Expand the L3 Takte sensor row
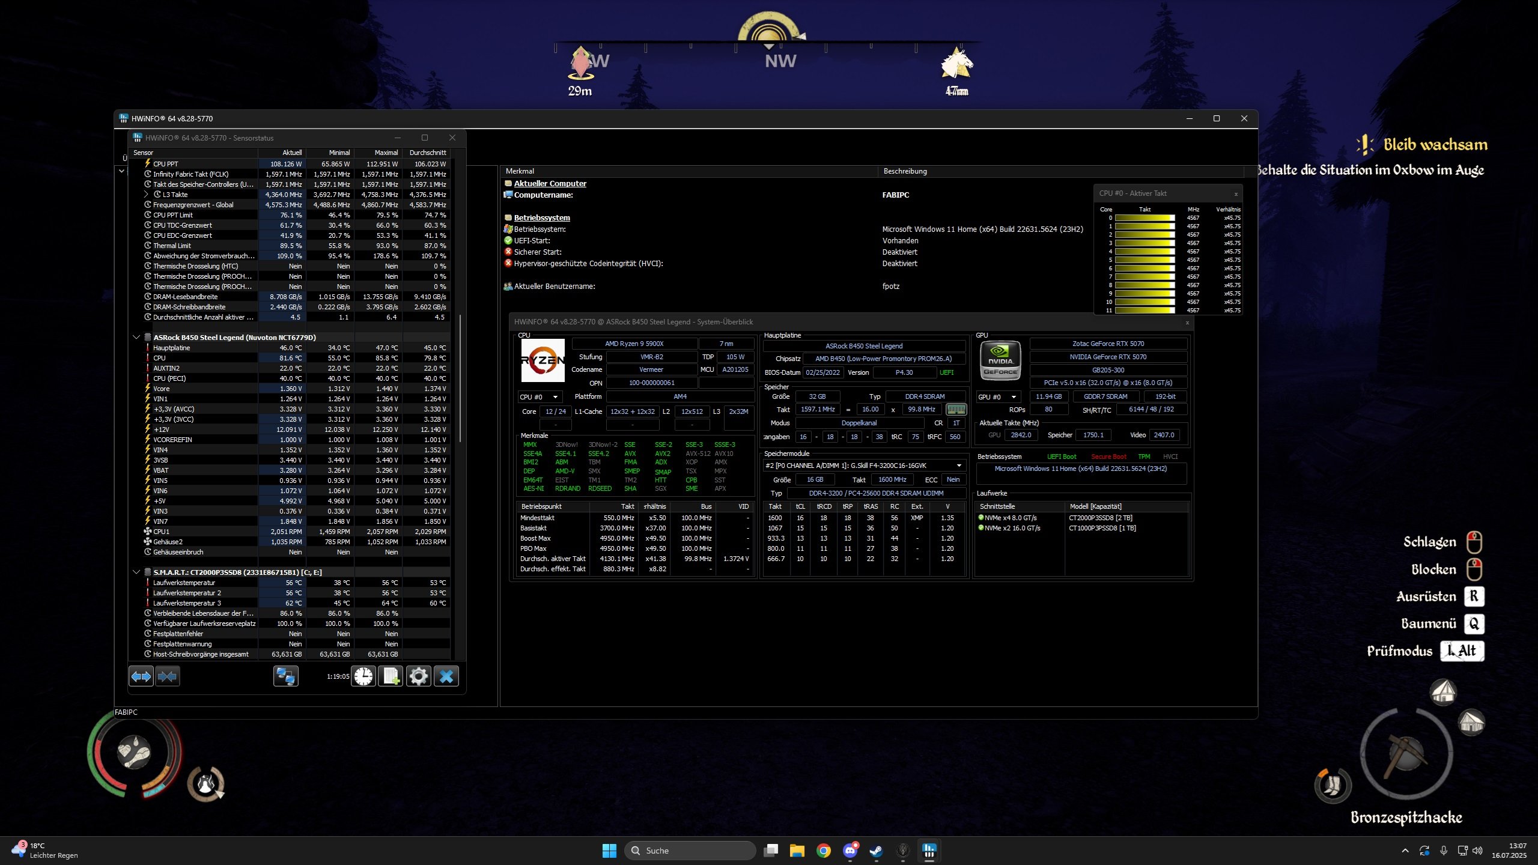 [146, 195]
